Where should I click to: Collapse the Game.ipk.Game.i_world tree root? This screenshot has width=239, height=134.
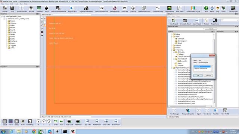[2, 16]
